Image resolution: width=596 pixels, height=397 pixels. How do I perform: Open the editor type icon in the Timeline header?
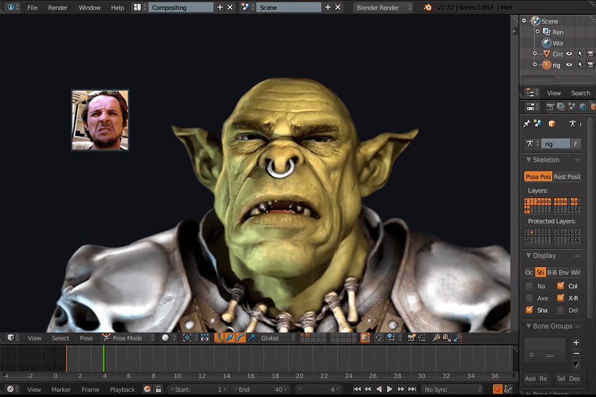[x=10, y=390]
